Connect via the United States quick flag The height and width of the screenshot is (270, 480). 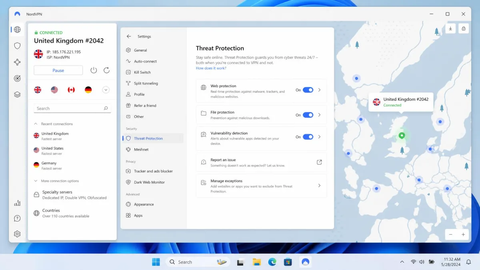(x=54, y=90)
